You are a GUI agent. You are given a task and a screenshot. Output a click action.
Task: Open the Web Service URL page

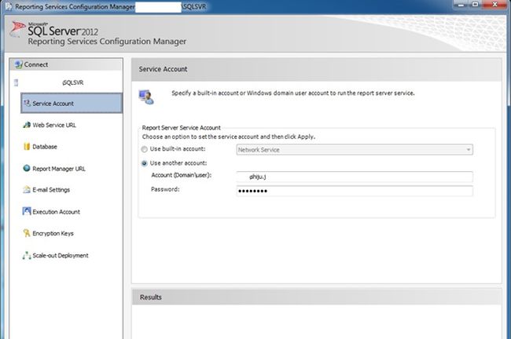[x=54, y=125]
